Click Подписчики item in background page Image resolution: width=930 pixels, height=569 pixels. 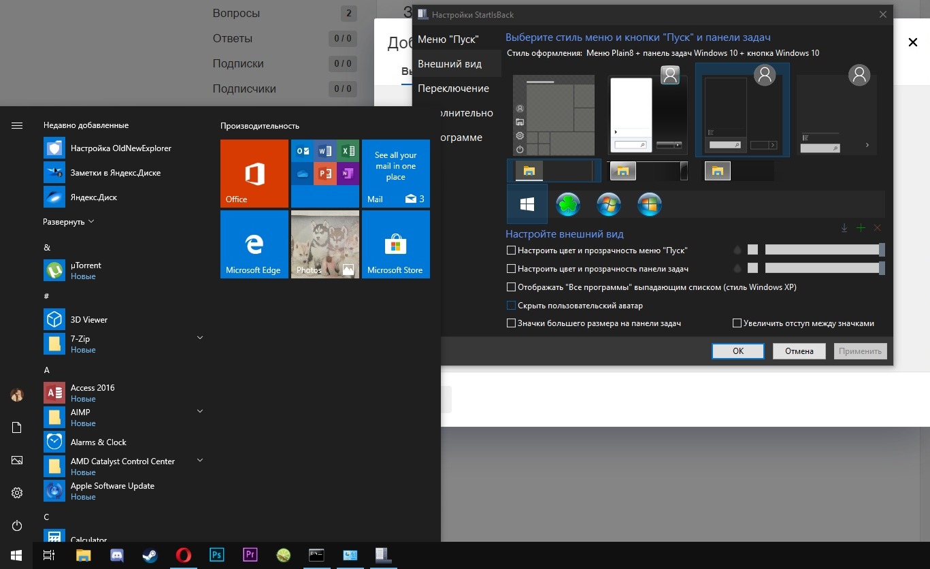pyautogui.click(x=244, y=88)
